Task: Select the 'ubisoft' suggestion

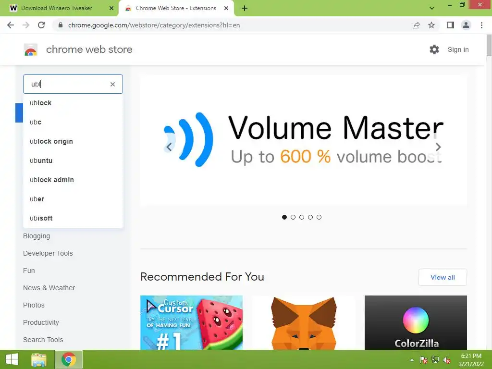Action: tap(73, 218)
